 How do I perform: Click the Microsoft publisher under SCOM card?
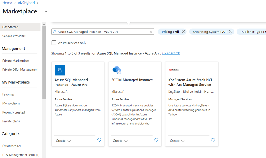[x=118, y=91]
